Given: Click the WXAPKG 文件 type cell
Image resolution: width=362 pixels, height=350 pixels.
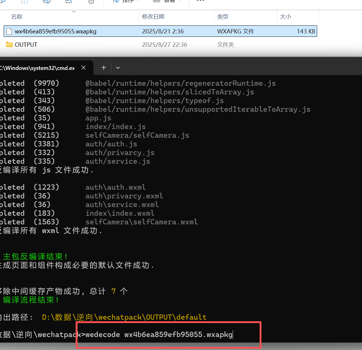Looking at the screenshot, I should tap(235, 31).
